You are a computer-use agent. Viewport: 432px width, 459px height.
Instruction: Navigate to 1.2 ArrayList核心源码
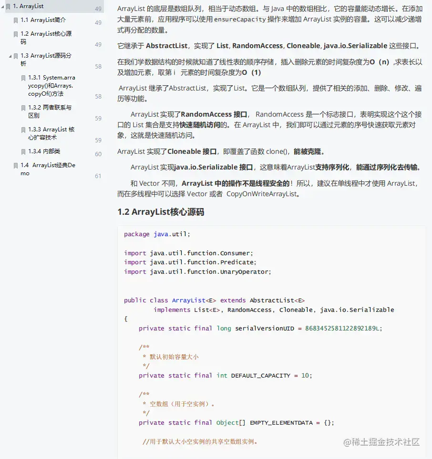pyautogui.click(x=45, y=38)
